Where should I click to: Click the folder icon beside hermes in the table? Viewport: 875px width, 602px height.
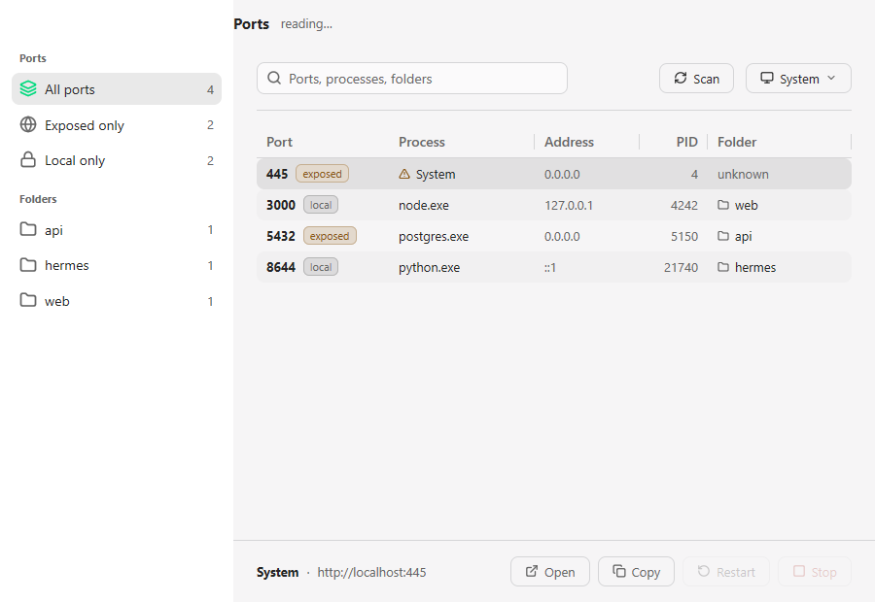click(x=723, y=267)
